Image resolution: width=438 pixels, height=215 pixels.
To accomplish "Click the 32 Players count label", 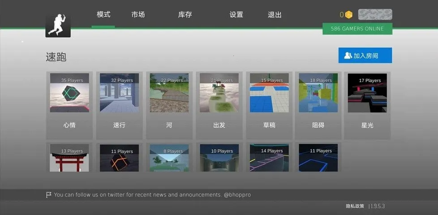I will [x=122, y=81].
